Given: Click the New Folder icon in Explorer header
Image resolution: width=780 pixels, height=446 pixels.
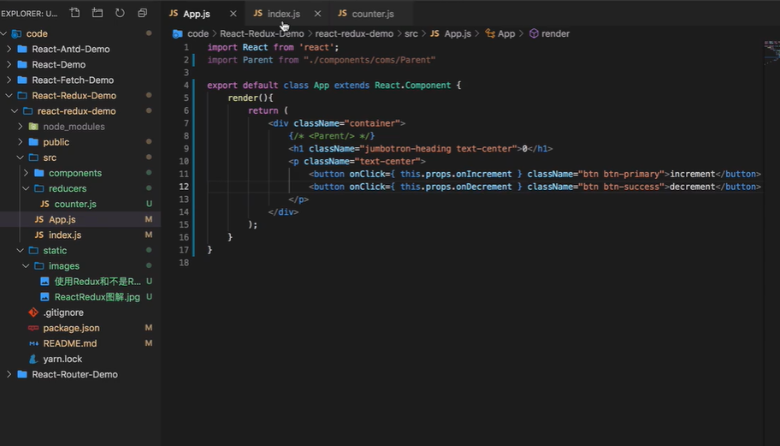Looking at the screenshot, I should tap(97, 13).
